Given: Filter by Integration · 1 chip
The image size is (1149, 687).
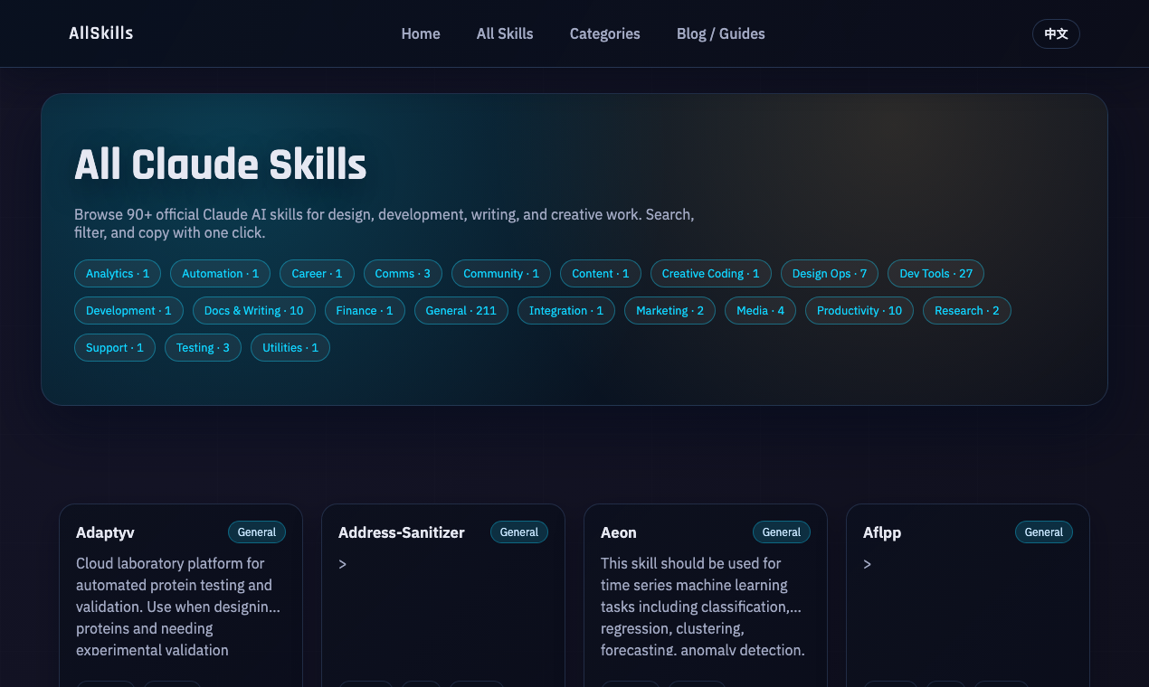Looking at the screenshot, I should [566, 311].
